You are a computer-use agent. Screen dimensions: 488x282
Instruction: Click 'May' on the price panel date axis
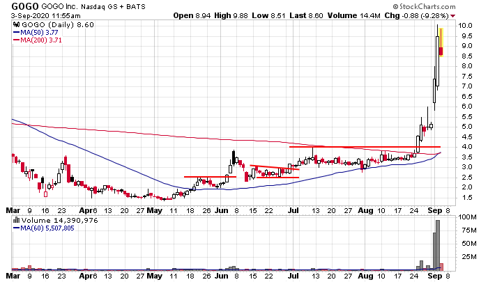tap(154, 210)
